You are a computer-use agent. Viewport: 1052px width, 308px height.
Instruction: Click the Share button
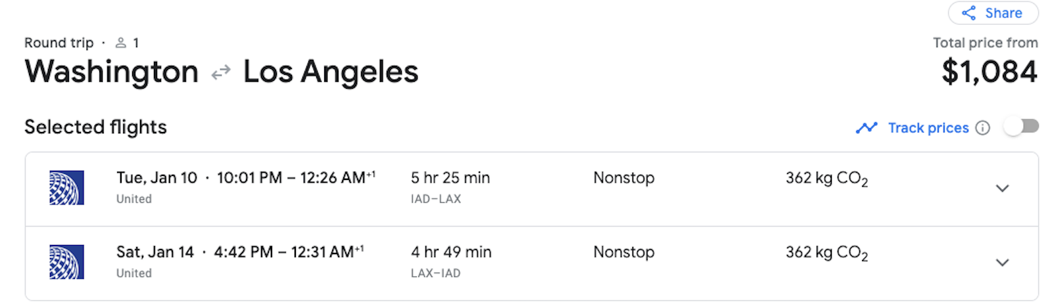pos(992,13)
